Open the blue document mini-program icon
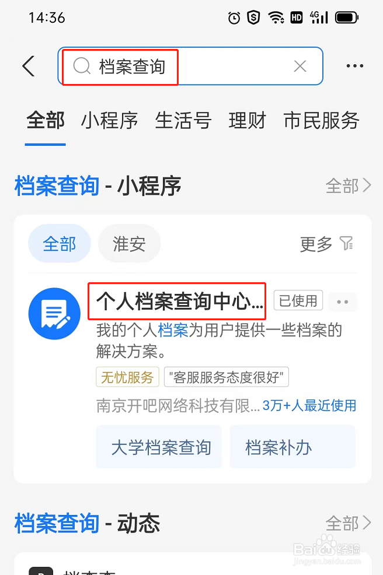The height and width of the screenshot is (575, 383). [x=54, y=314]
